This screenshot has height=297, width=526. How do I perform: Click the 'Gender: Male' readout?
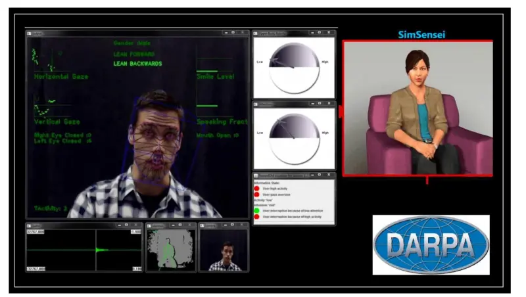click(x=132, y=43)
